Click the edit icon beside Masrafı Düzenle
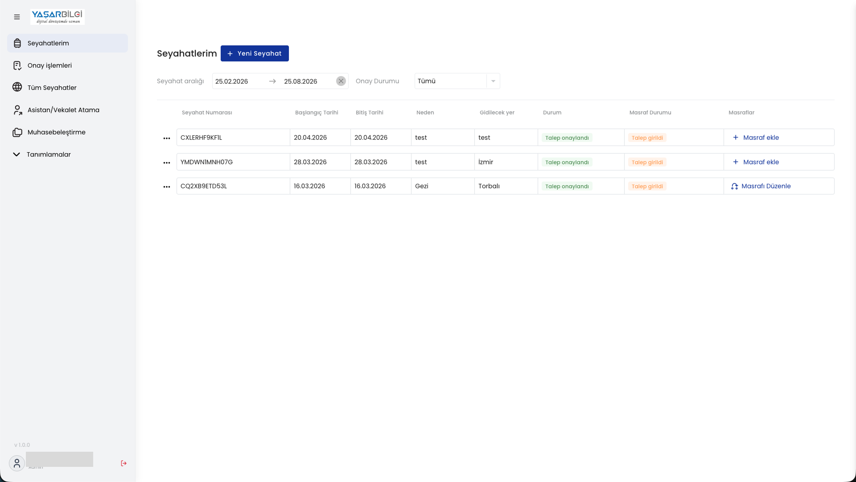This screenshot has height=482, width=856. tap(734, 186)
